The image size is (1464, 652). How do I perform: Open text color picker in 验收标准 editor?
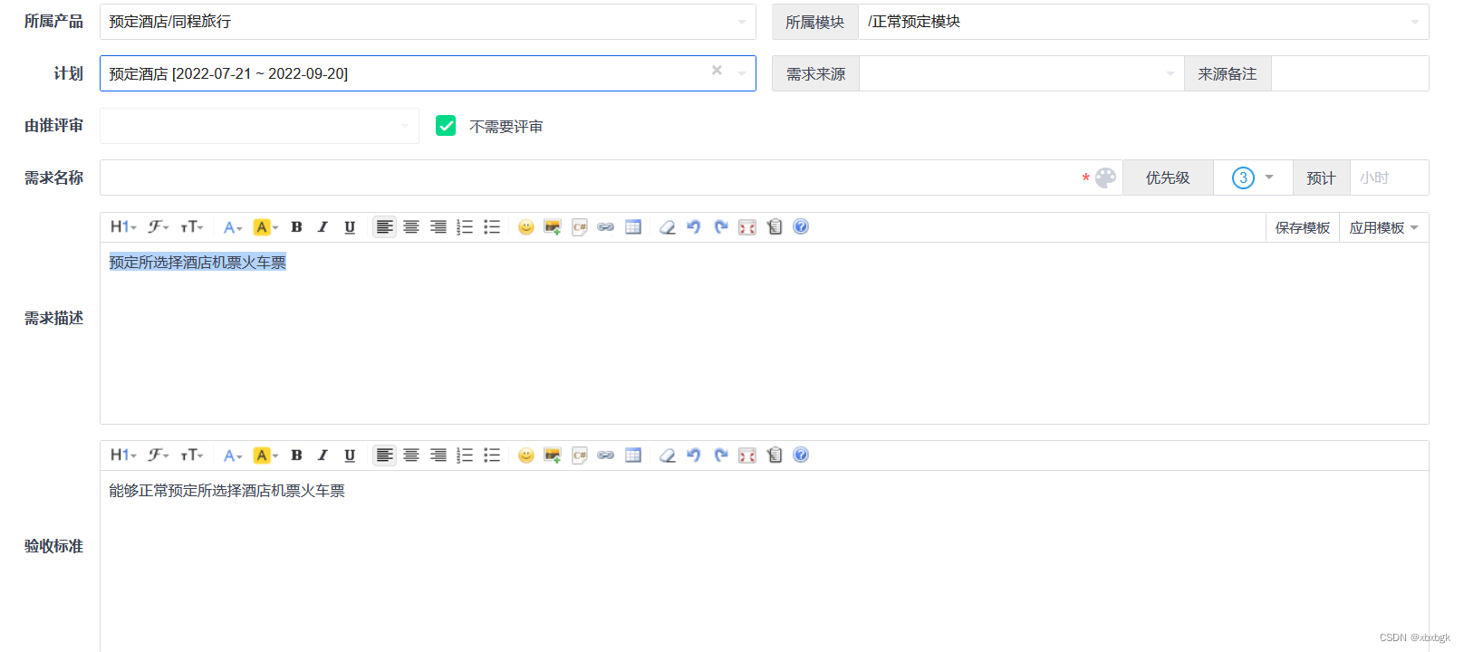[233, 455]
